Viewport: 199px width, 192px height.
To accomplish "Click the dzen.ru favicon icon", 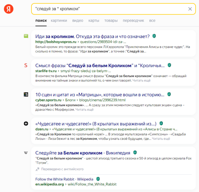I will (26, 124).
